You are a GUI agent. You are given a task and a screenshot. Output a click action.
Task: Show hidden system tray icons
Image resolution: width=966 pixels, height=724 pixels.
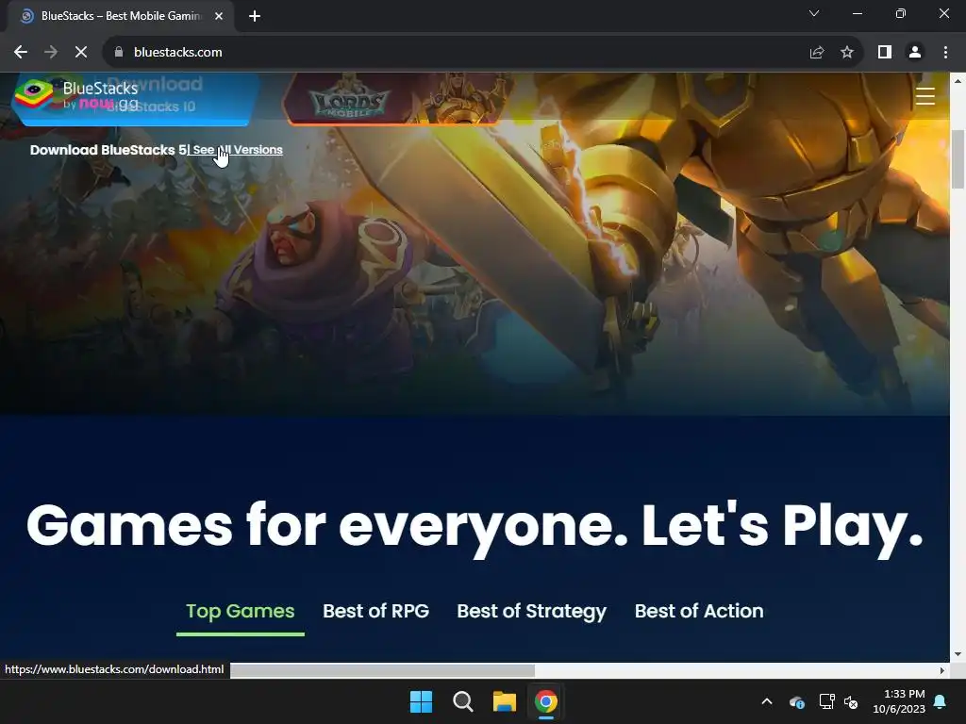767,701
